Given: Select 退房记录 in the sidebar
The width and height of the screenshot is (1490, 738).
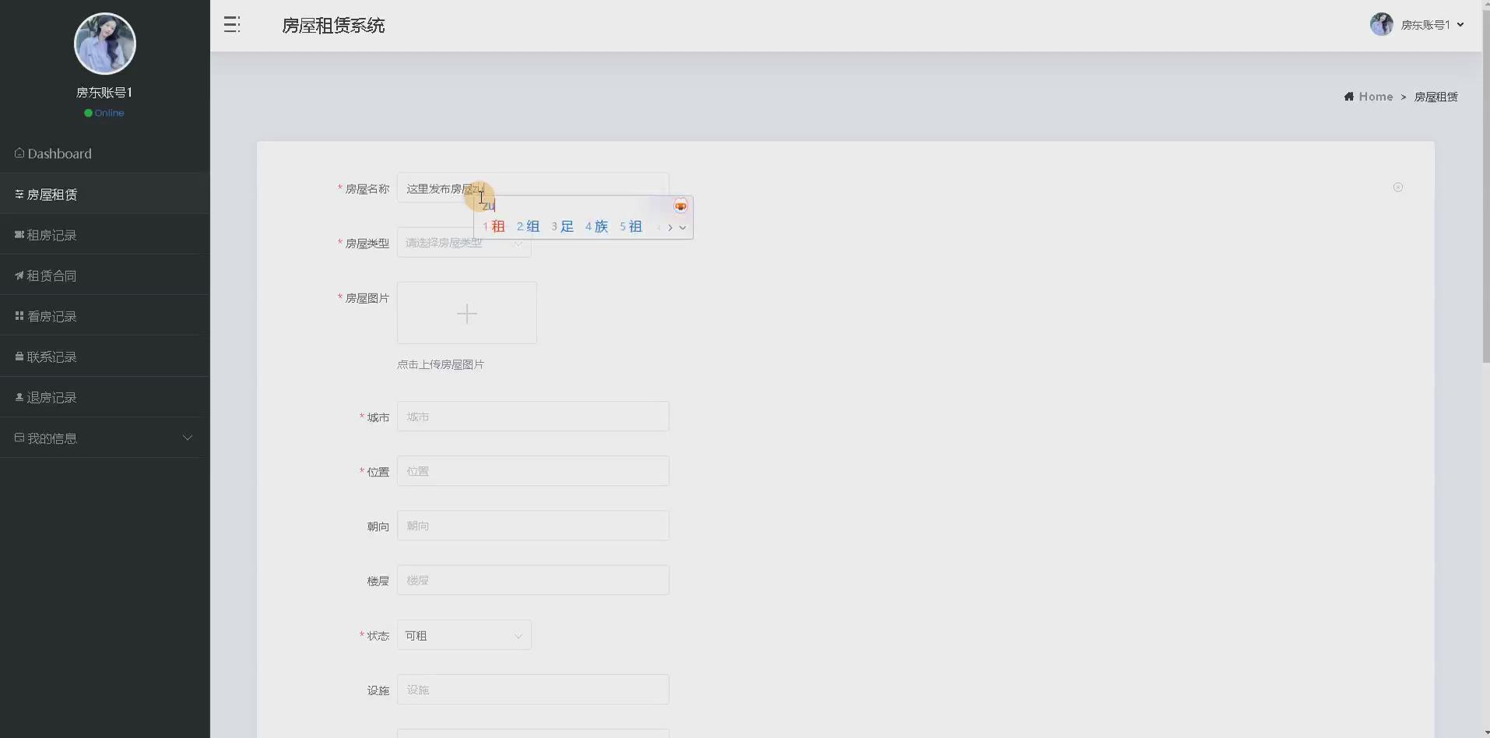Looking at the screenshot, I should pos(104,397).
